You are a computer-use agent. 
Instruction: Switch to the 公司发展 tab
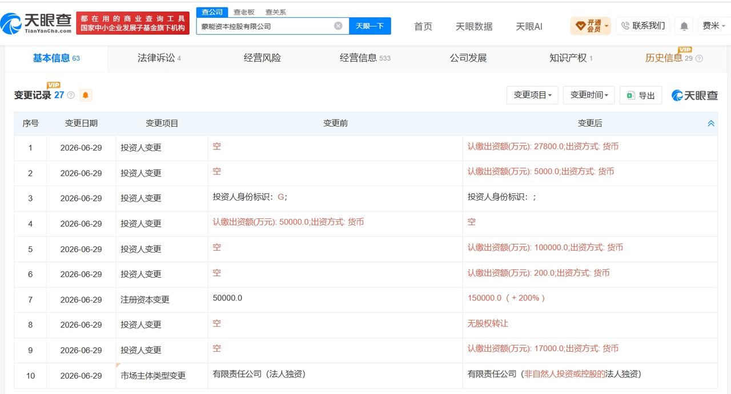(x=468, y=58)
